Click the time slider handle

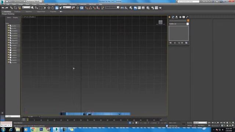tap(30, 117)
